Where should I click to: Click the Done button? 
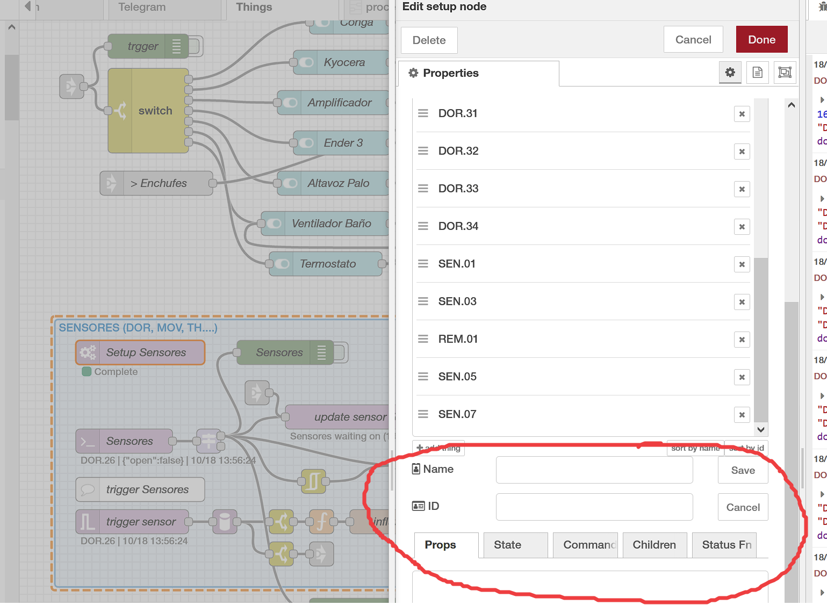coord(761,39)
